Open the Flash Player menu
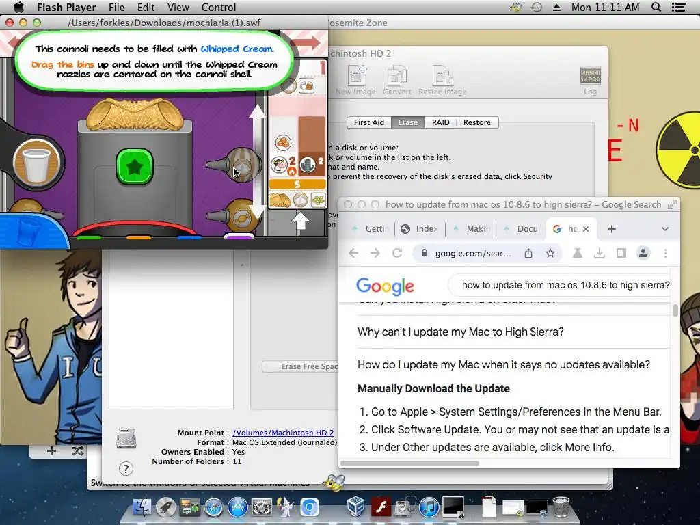700x525 pixels. point(66,7)
